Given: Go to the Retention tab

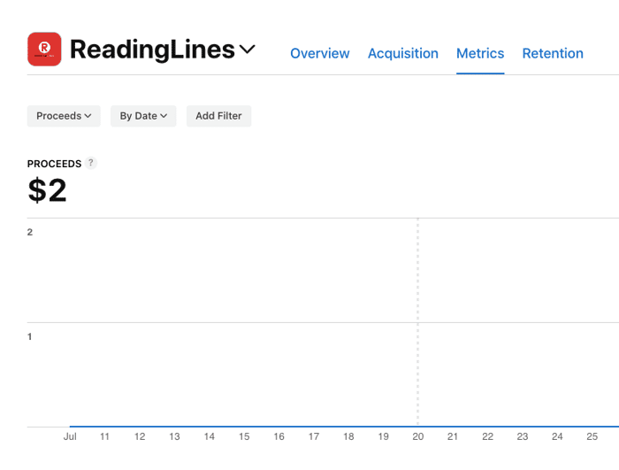Looking at the screenshot, I should click(x=553, y=53).
